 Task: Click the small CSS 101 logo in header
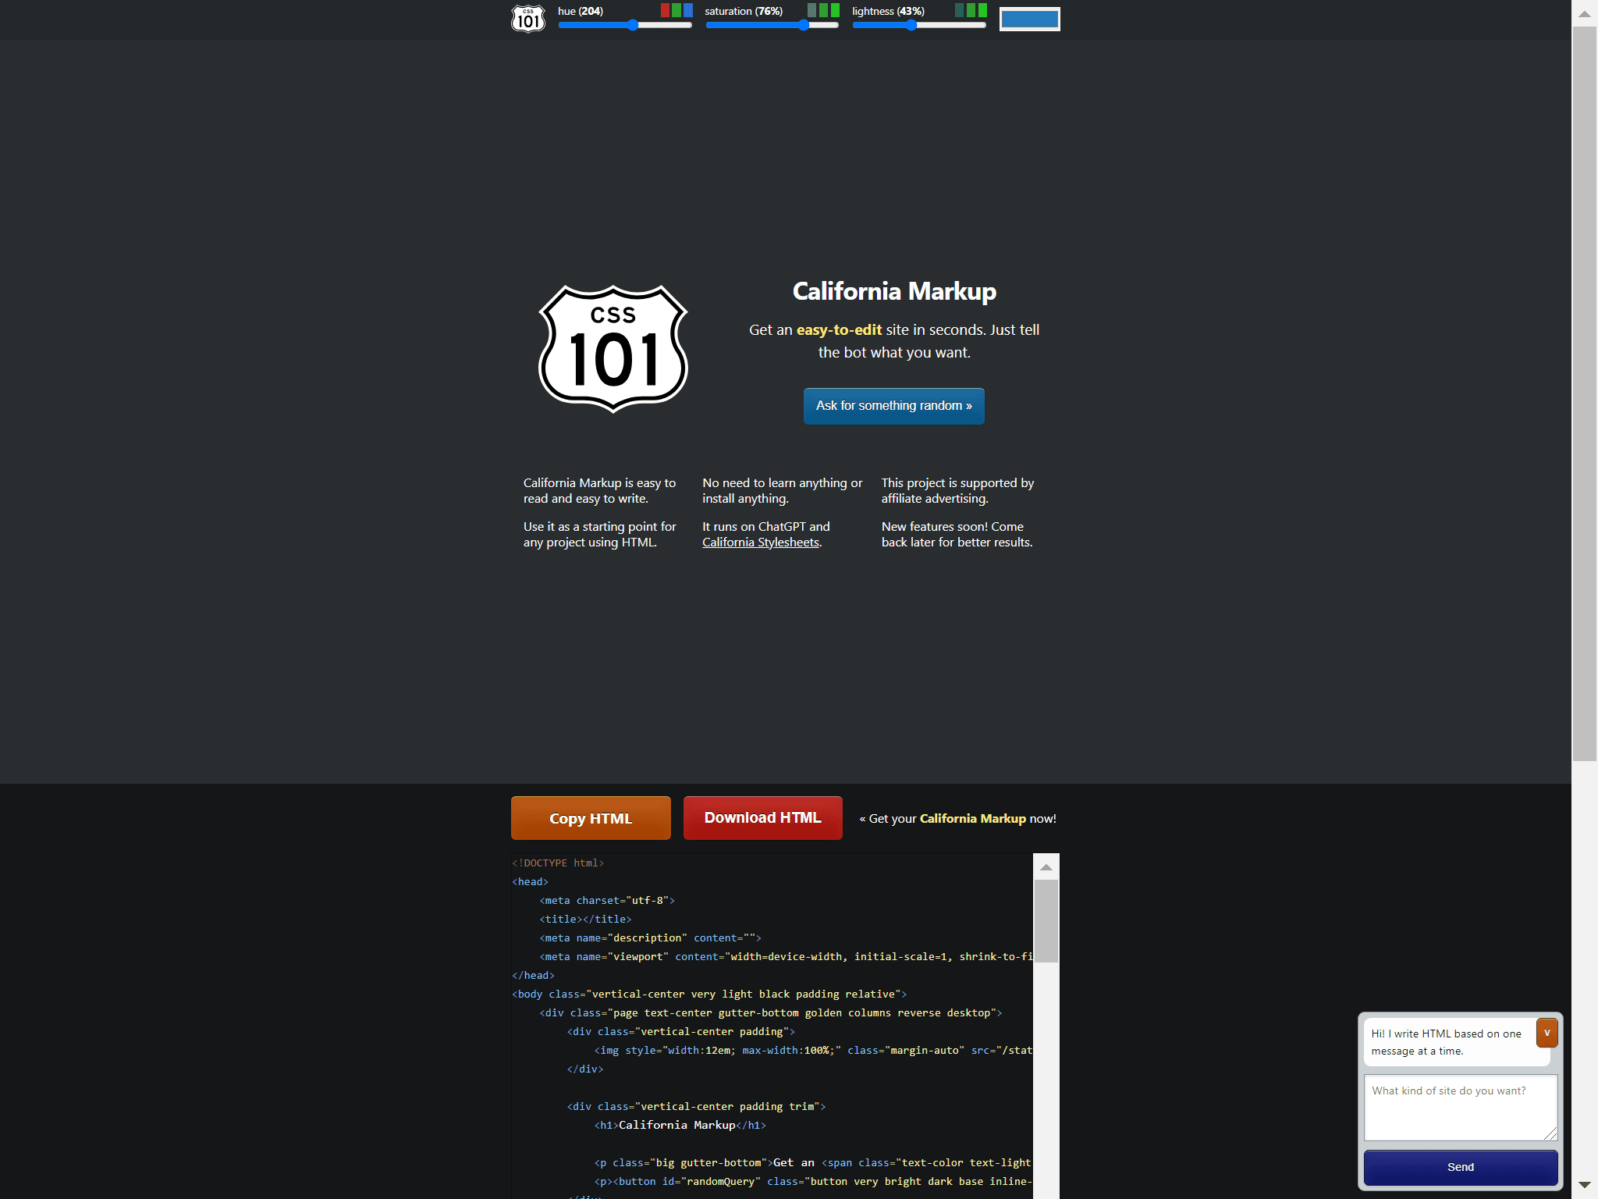click(528, 18)
